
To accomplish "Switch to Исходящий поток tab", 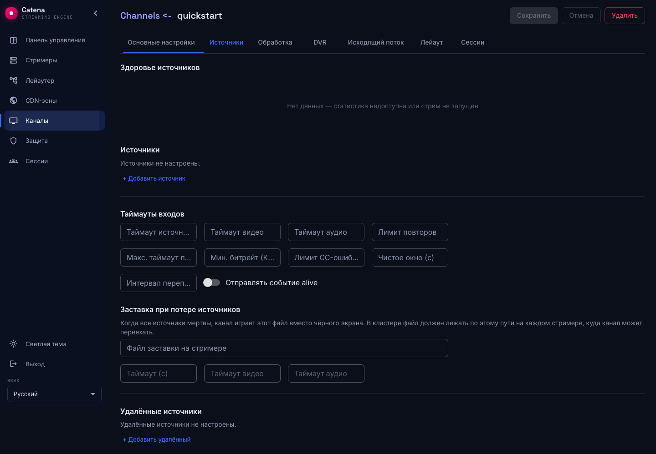I will pos(376,42).
